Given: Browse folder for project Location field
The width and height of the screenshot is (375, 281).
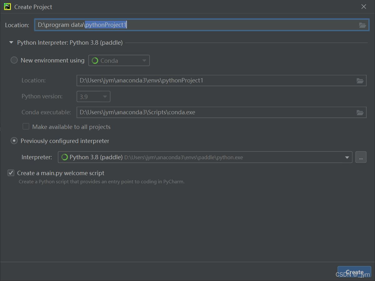Looking at the screenshot, I should 362,25.
